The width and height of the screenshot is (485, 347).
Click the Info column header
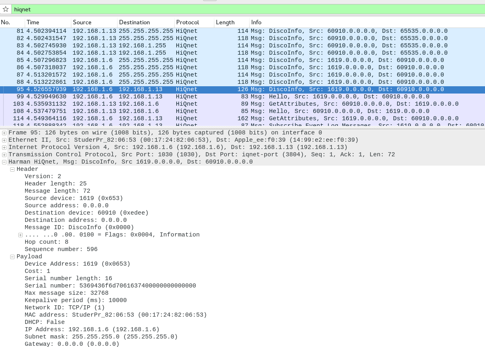(367, 22)
